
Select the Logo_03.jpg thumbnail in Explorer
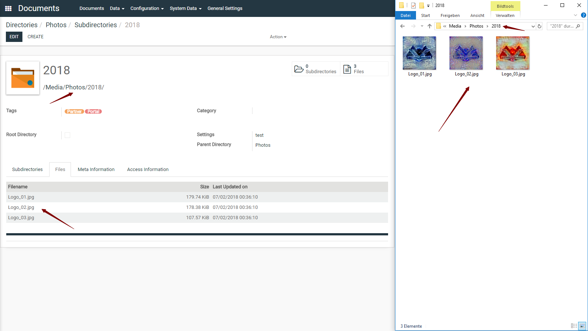513,56
